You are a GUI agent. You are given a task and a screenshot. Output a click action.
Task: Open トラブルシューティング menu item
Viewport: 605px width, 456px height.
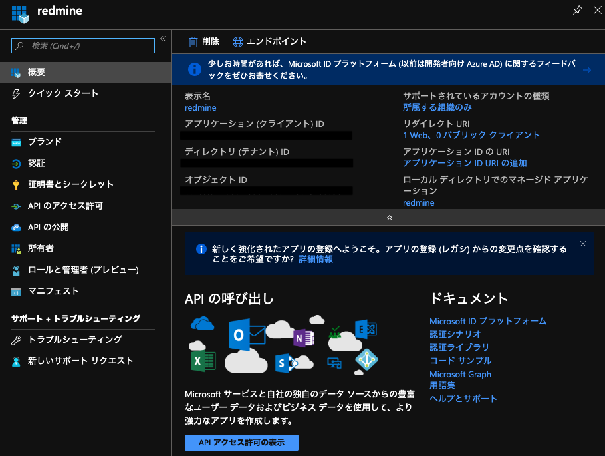pyautogui.click(x=85, y=340)
